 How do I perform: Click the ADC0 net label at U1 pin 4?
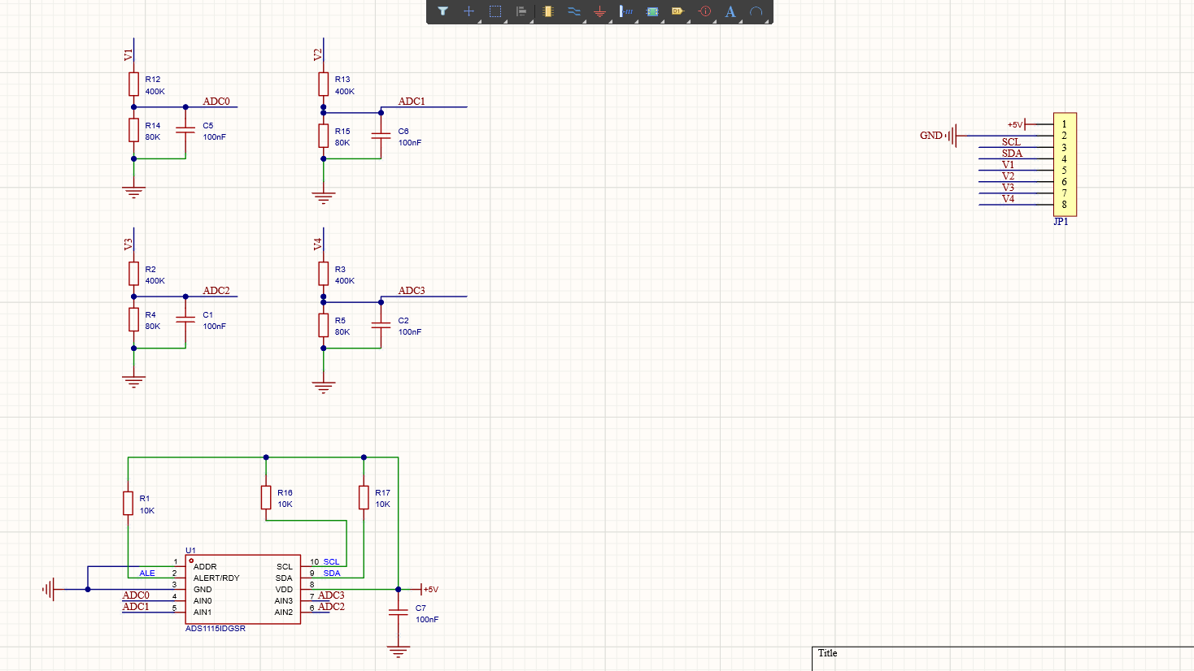coord(136,595)
